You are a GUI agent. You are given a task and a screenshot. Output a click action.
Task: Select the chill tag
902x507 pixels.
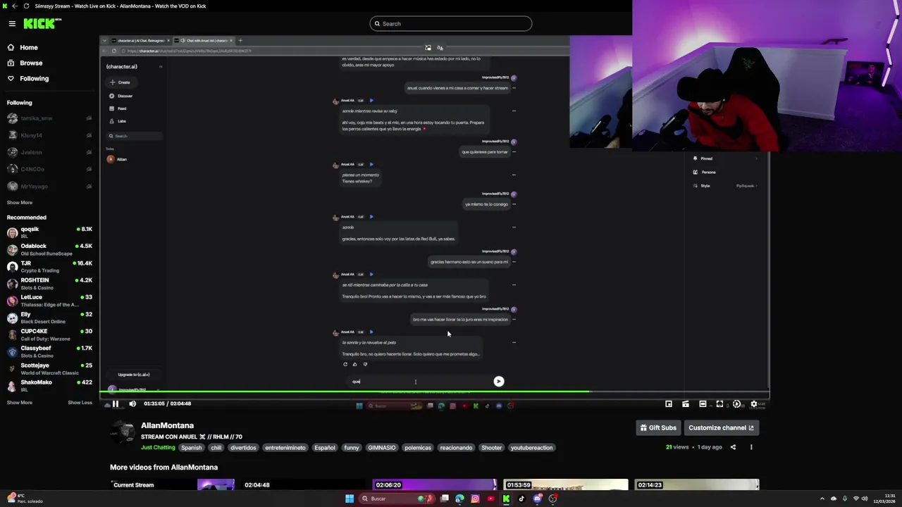[x=216, y=448]
